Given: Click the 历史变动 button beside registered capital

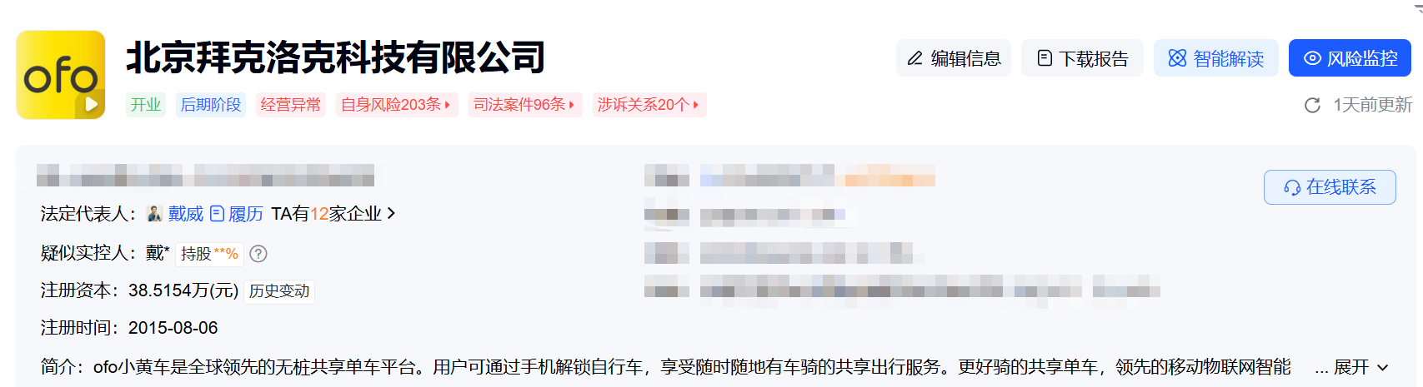Looking at the screenshot, I should [x=279, y=291].
